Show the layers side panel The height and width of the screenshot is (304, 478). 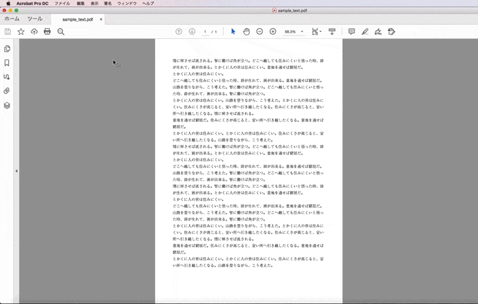coord(7,105)
